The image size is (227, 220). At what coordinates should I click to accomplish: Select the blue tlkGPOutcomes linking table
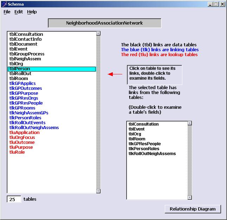pyautogui.click(x=26, y=88)
